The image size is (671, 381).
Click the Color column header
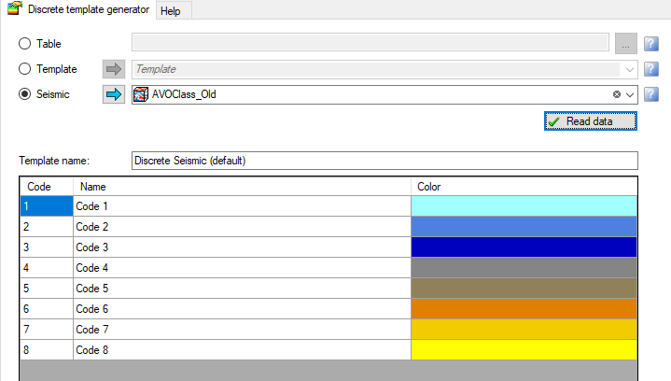(x=524, y=187)
